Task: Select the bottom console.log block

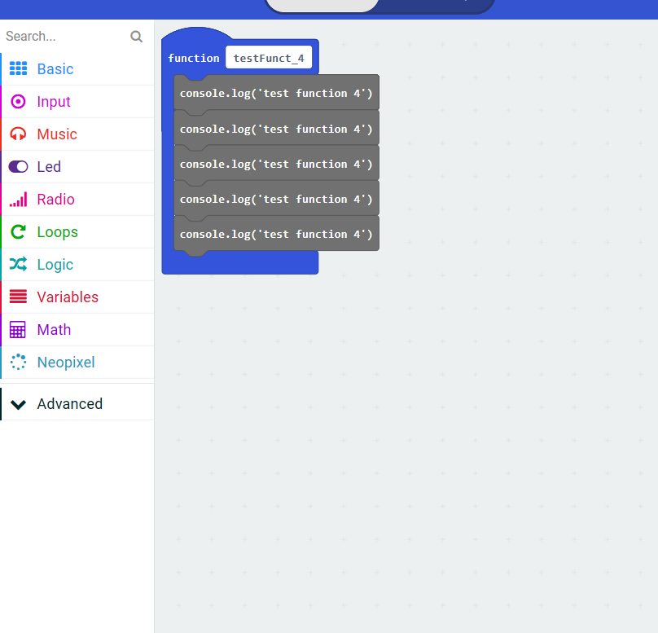Action: click(x=276, y=234)
